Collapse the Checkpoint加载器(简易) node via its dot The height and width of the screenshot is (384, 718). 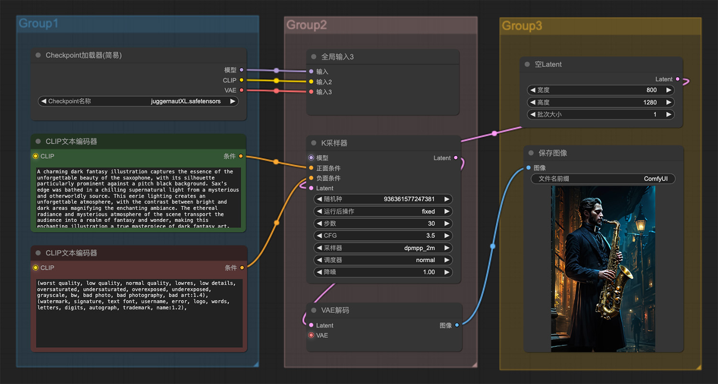pos(38,55)
